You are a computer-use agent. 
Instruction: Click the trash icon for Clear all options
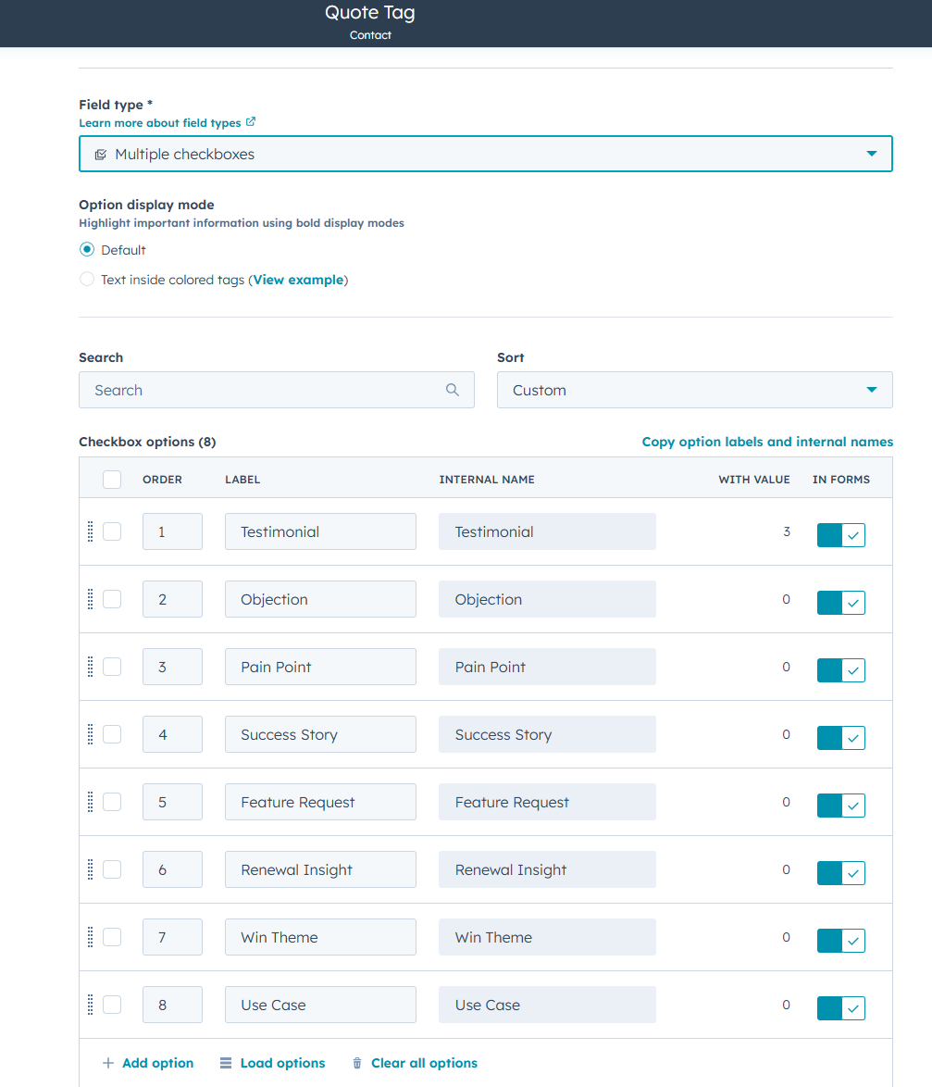[x=357, y=1063]
